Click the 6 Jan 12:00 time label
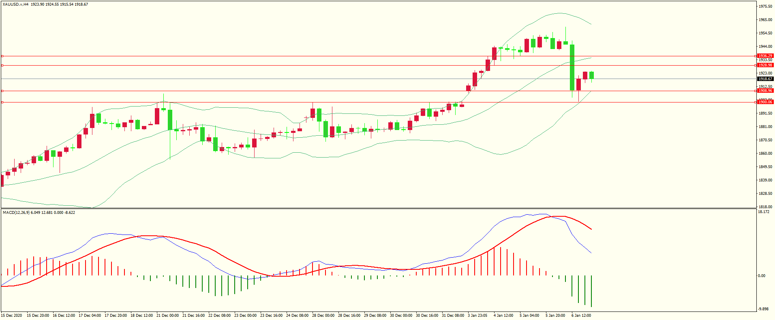Viewport: 775px width, 320px height. (581, 316)
